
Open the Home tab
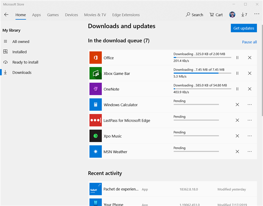(21, 15)
